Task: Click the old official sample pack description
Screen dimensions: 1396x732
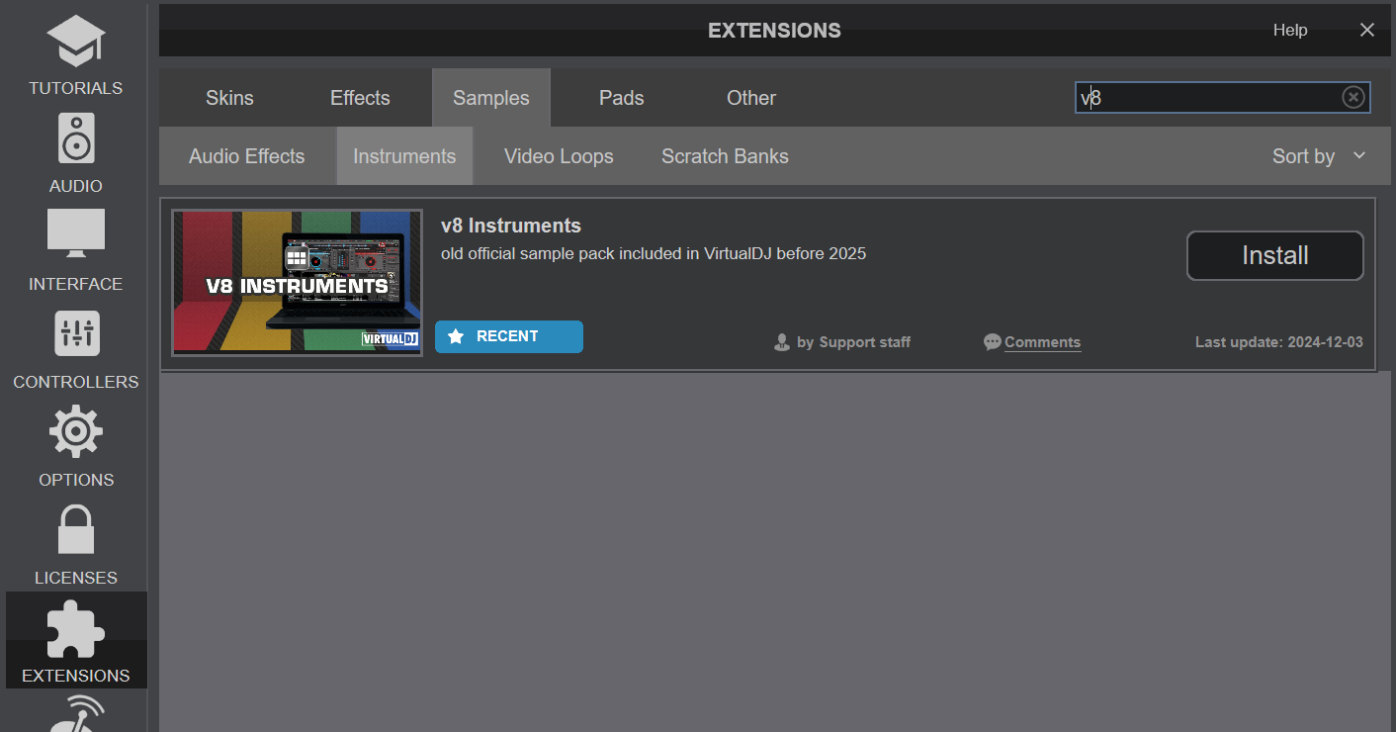Action: pos(654,253)
